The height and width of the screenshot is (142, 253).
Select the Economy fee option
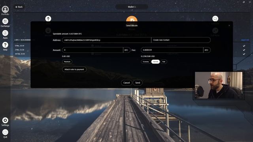(146, 62)
